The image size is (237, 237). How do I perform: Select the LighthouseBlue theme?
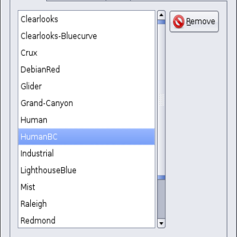coord(87,170)
